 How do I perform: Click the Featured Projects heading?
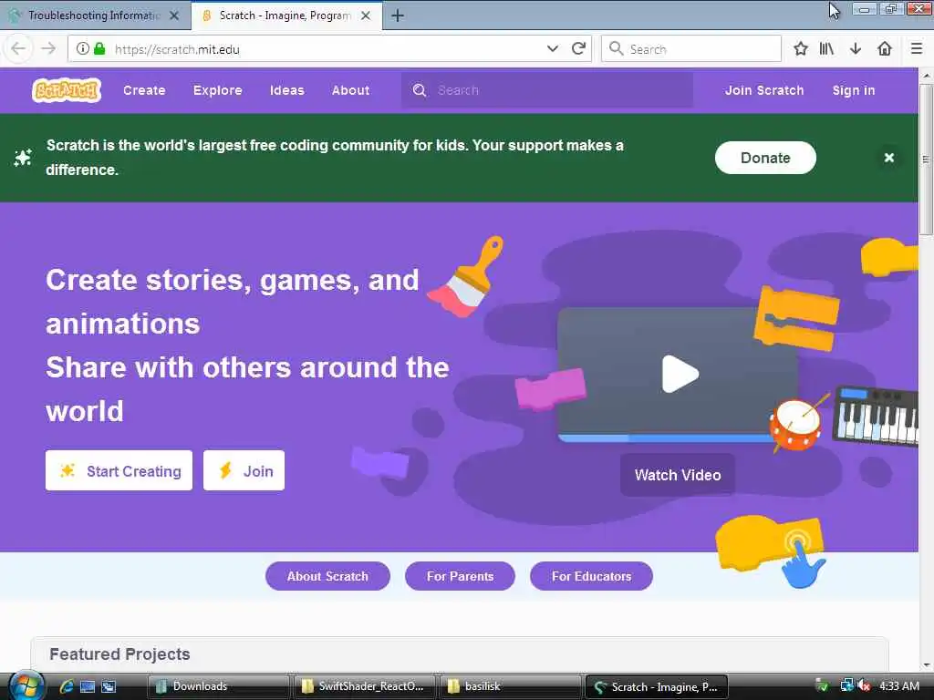click(119, 654)
